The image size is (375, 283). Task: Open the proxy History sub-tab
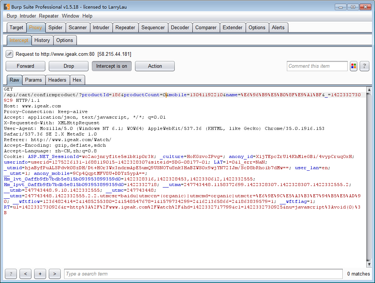point(42,40)
